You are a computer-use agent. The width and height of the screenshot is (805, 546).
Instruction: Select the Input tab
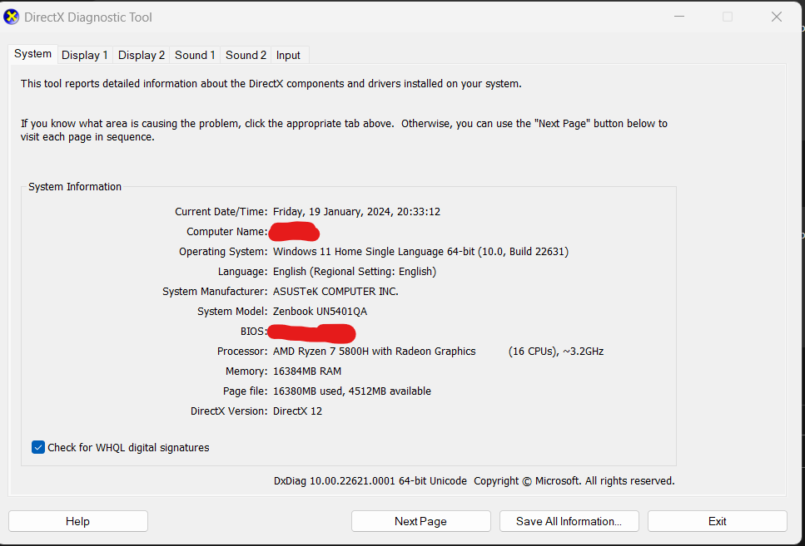[x=288, y=55]
